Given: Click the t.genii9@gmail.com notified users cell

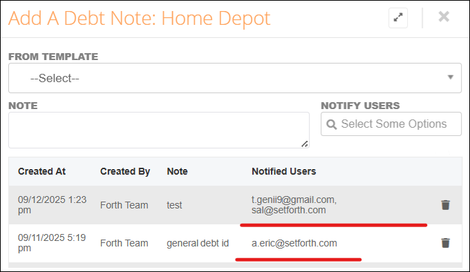Looking at the screenshot, I should click(x=294, y=204).
